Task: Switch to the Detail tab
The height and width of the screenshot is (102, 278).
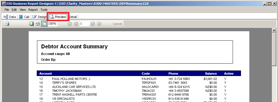Action: point(73,17)
